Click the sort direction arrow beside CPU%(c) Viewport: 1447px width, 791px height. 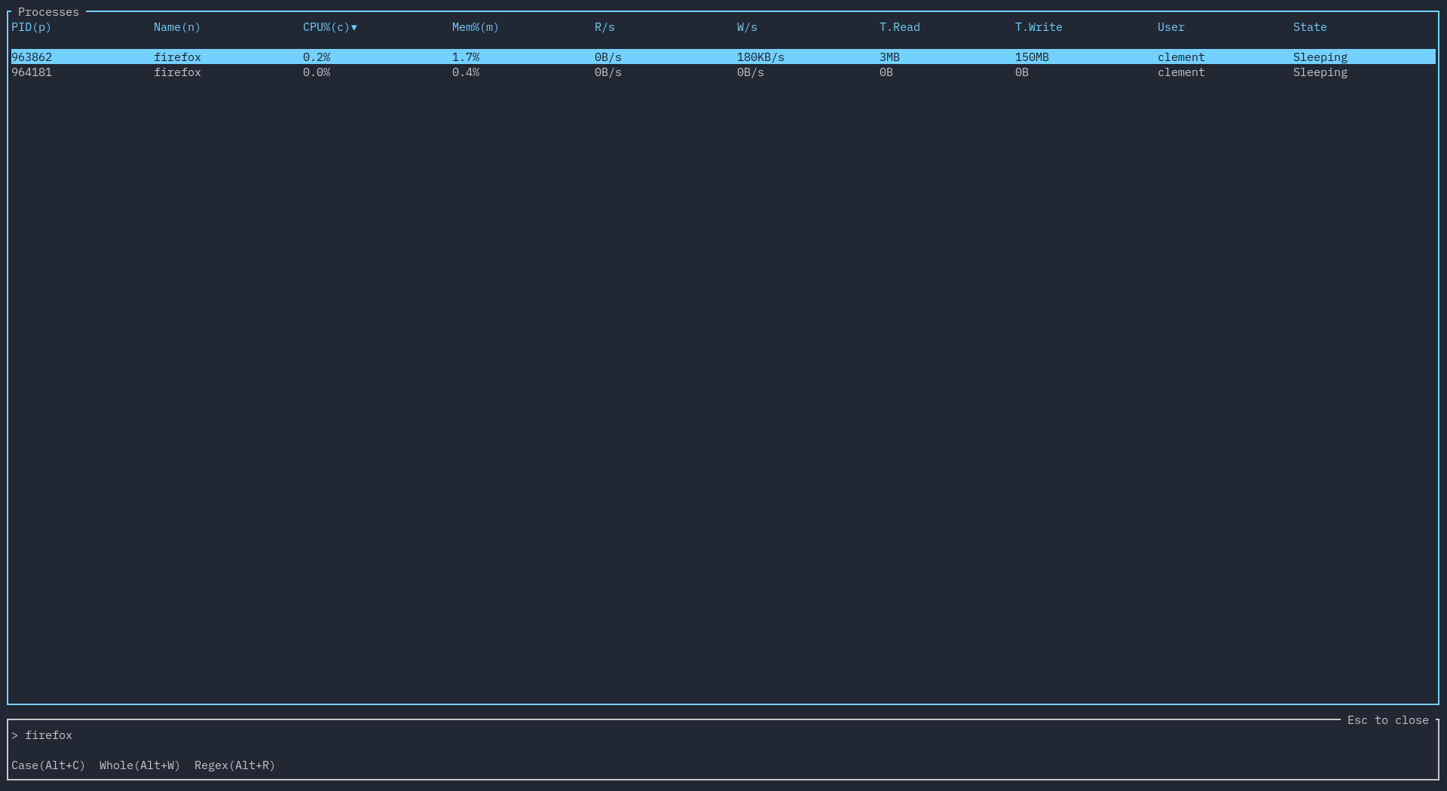[x=354, y=27]
